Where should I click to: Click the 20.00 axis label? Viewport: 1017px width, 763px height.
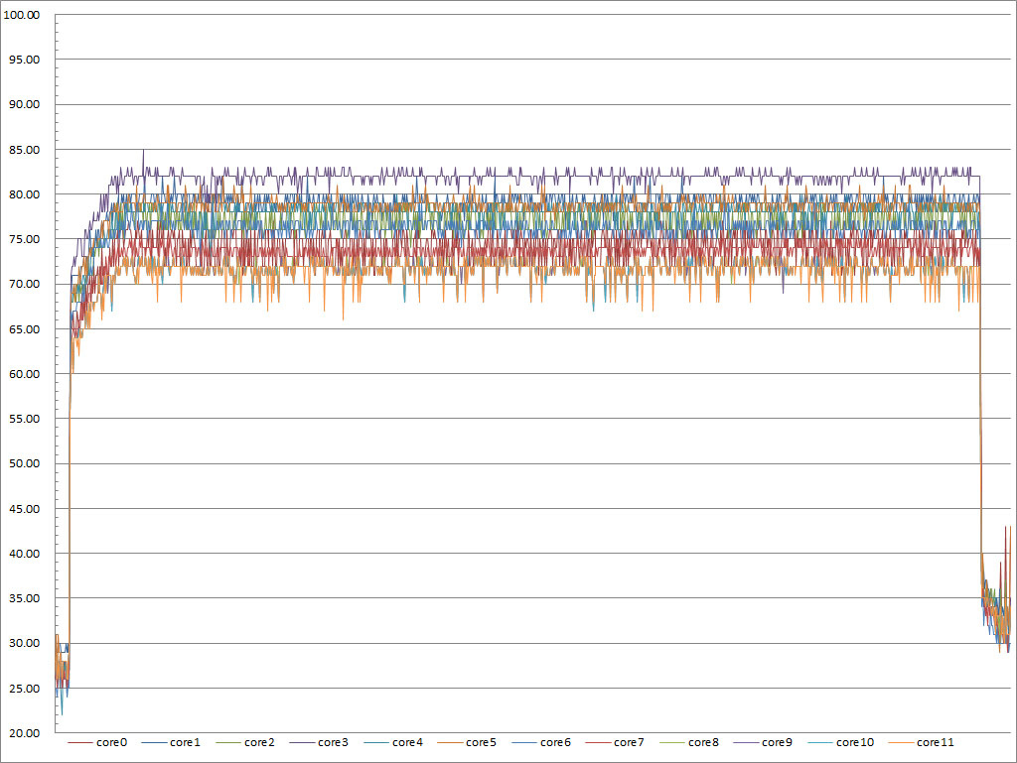click(x=24, y=732)
